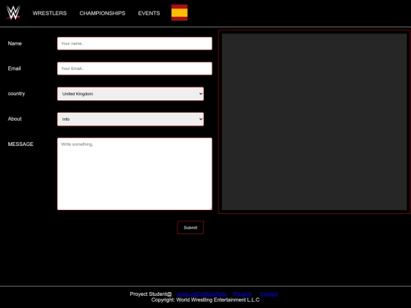This screenshot has height=308, width=411.
Task: Submit the contact form
Action: pyautogui.click(x=190, y=227)
